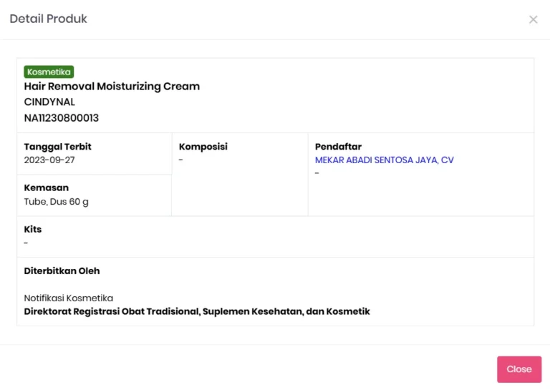Select the Hair Removal Moisturizing Cream title
The height and width of the screenshot is (390, 550).
(x=112, y=87)
